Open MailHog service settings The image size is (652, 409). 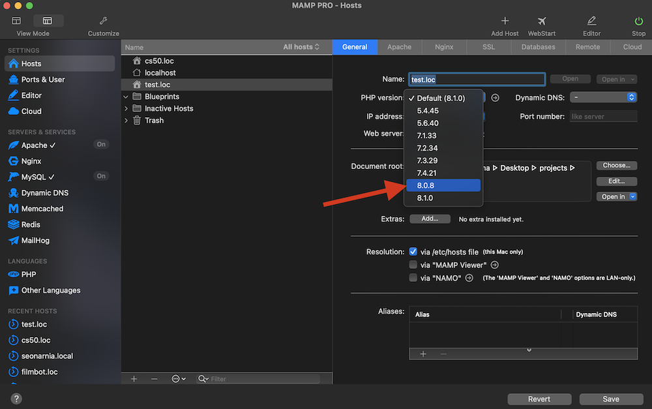[x=35, y=241]
